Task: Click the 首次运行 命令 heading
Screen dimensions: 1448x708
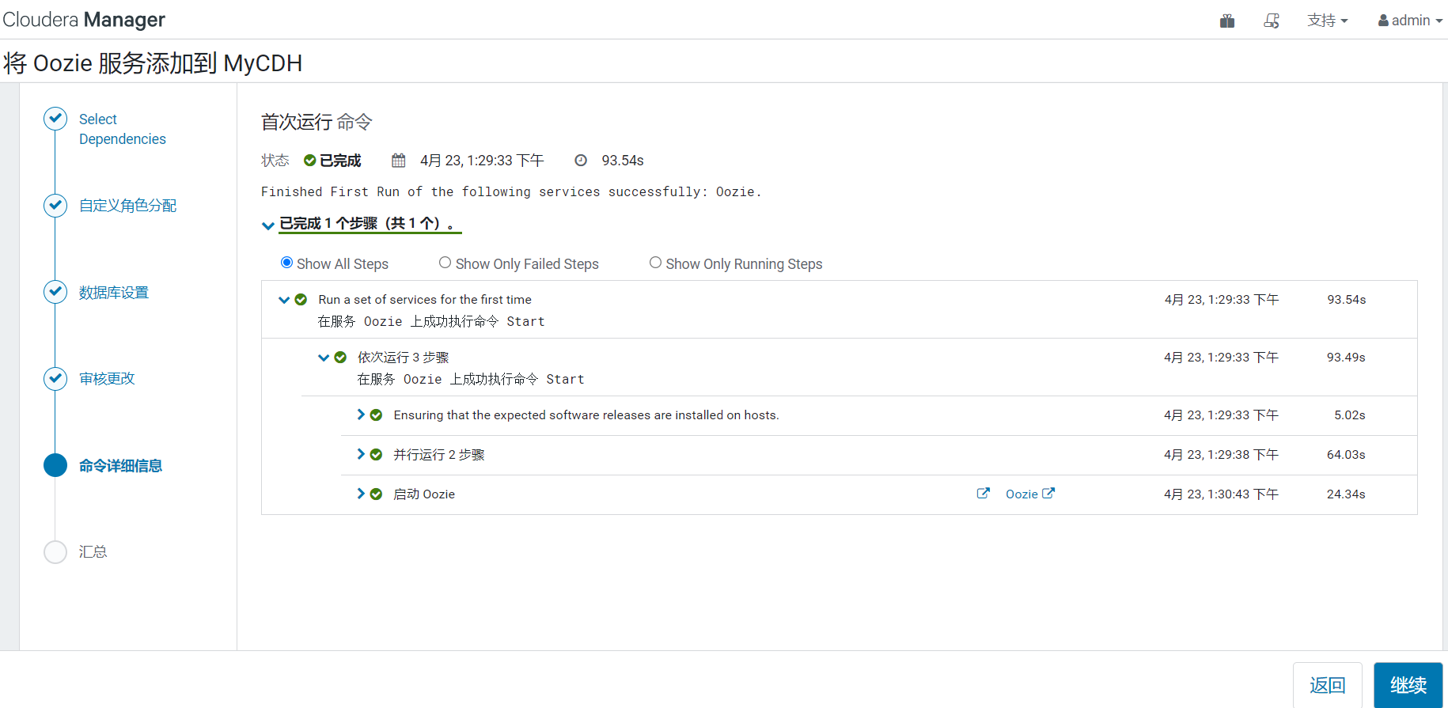Action: pos(317,122)
